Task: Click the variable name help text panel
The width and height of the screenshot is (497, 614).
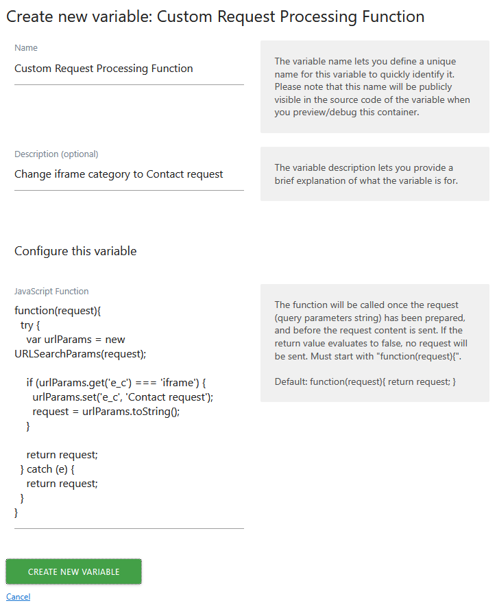Action: coord(374,86)
